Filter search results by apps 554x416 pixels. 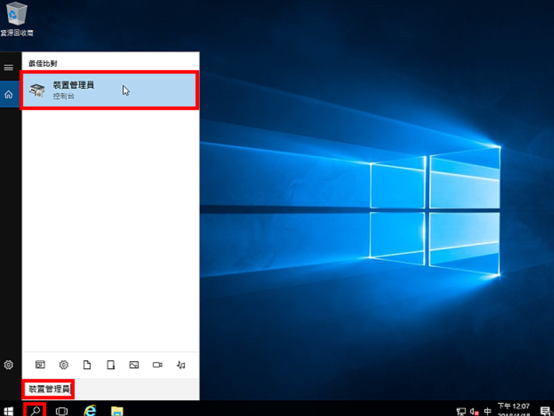coord(40,365)
